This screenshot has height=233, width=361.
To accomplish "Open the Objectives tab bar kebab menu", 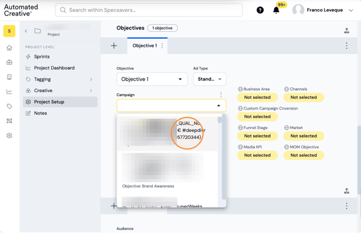I will (x=346, y=46).
